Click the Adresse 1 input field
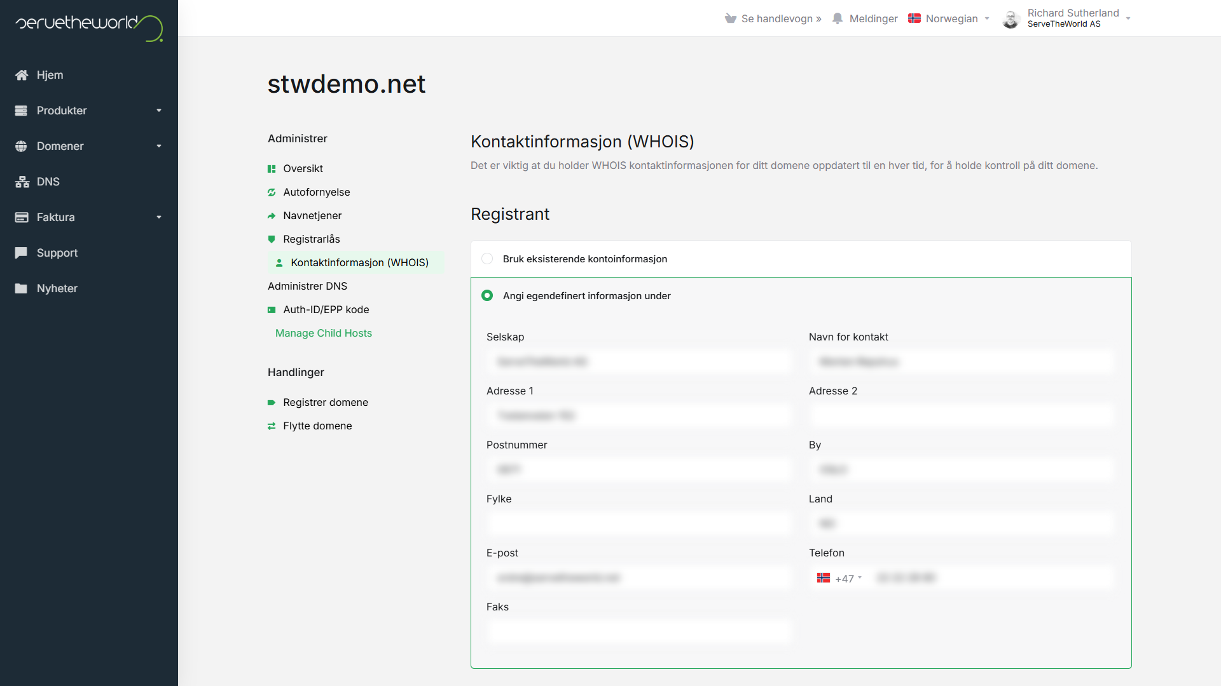 [x=639, y=416]
